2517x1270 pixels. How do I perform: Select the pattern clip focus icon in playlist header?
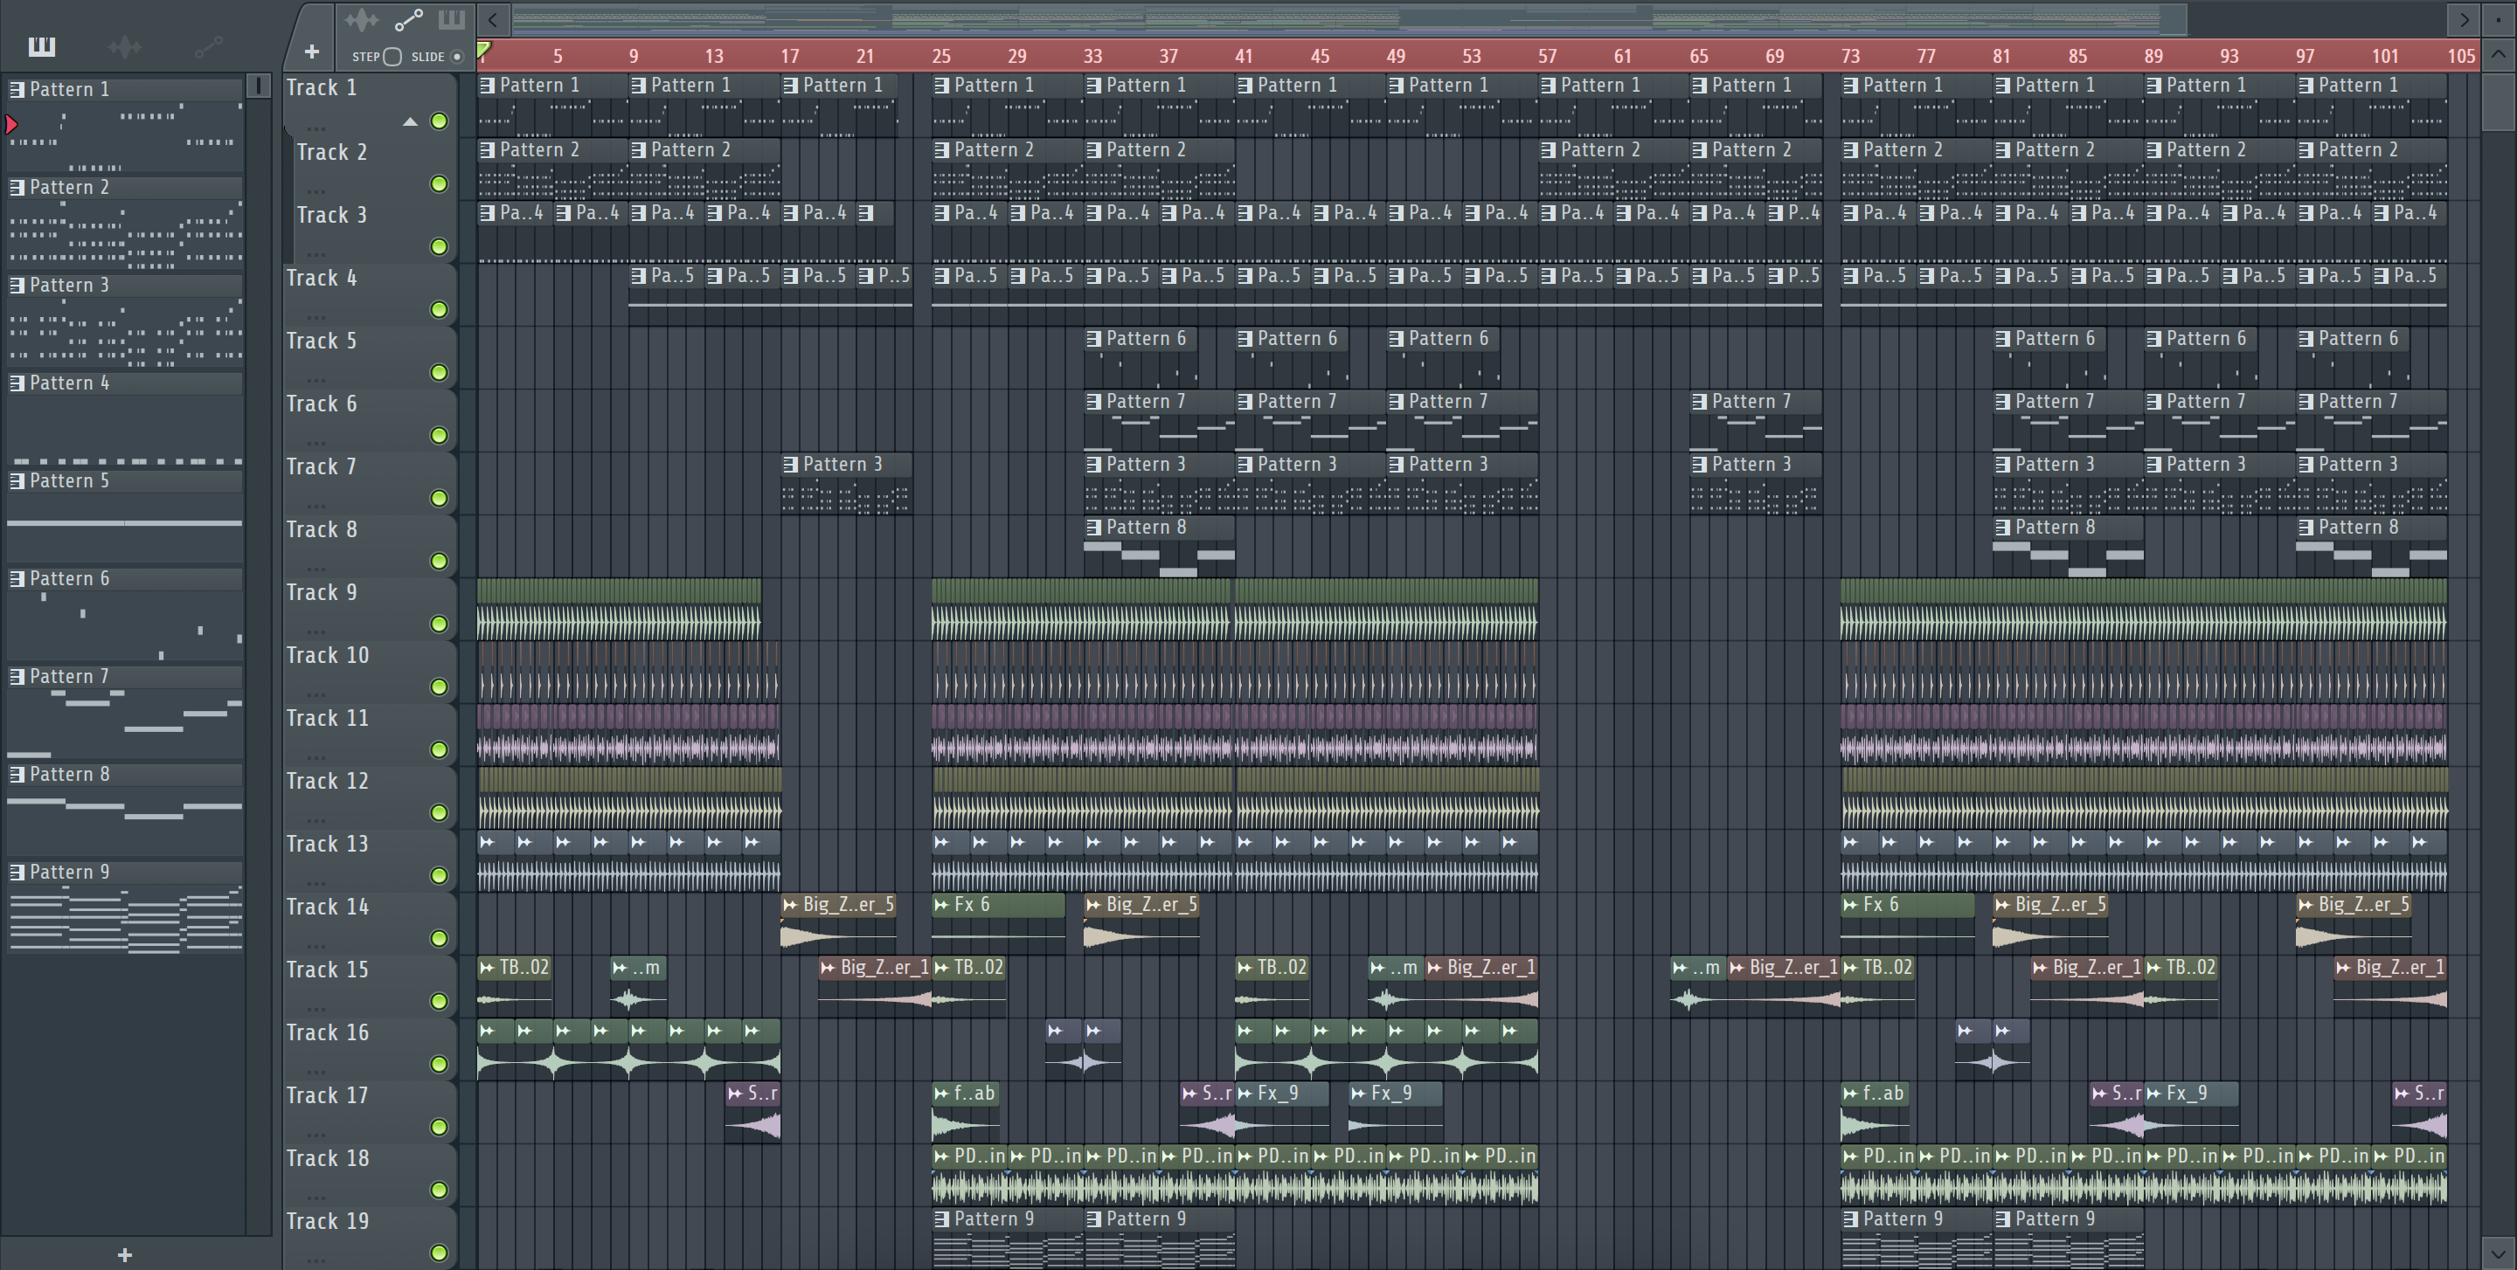coord(452,19)
